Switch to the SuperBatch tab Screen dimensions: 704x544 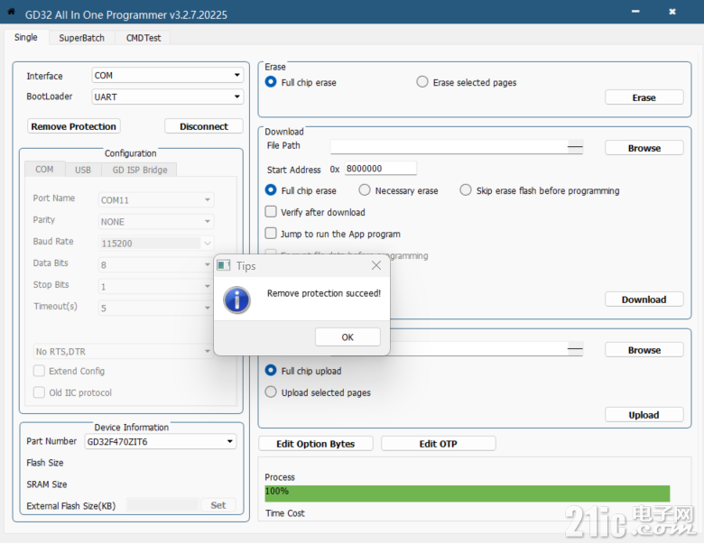82,38
